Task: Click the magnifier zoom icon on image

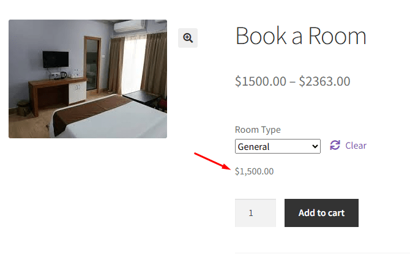Action: [188, 38]
